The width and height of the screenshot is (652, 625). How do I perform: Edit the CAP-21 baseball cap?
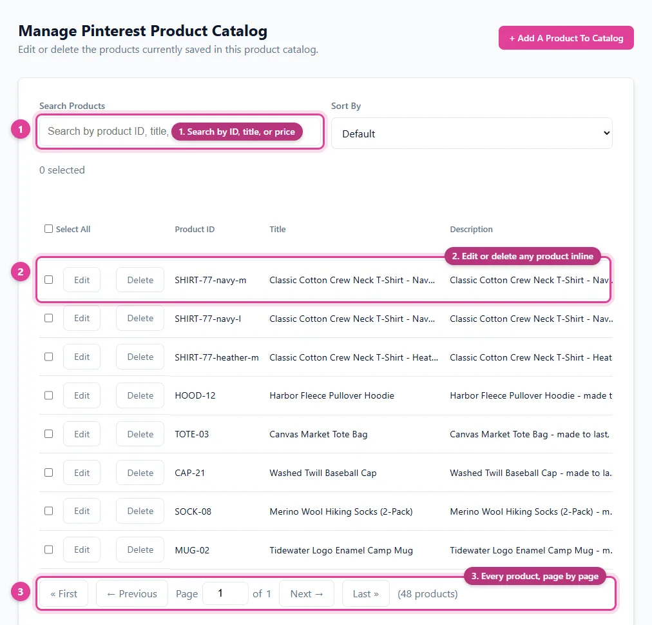pos(82,473)
